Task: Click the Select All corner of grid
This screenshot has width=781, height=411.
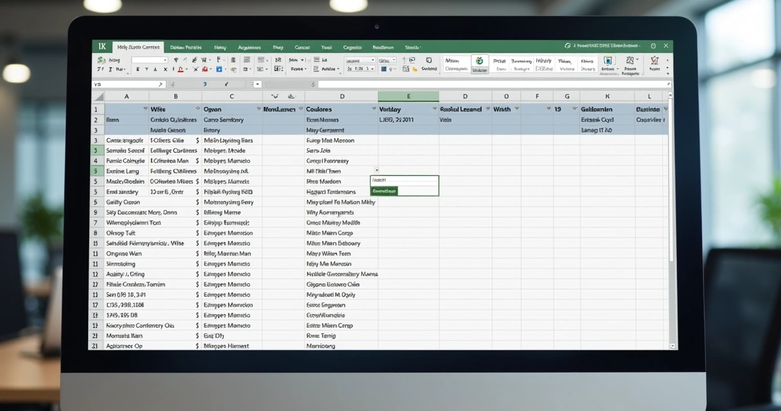Action: click(x=98, y=96)
